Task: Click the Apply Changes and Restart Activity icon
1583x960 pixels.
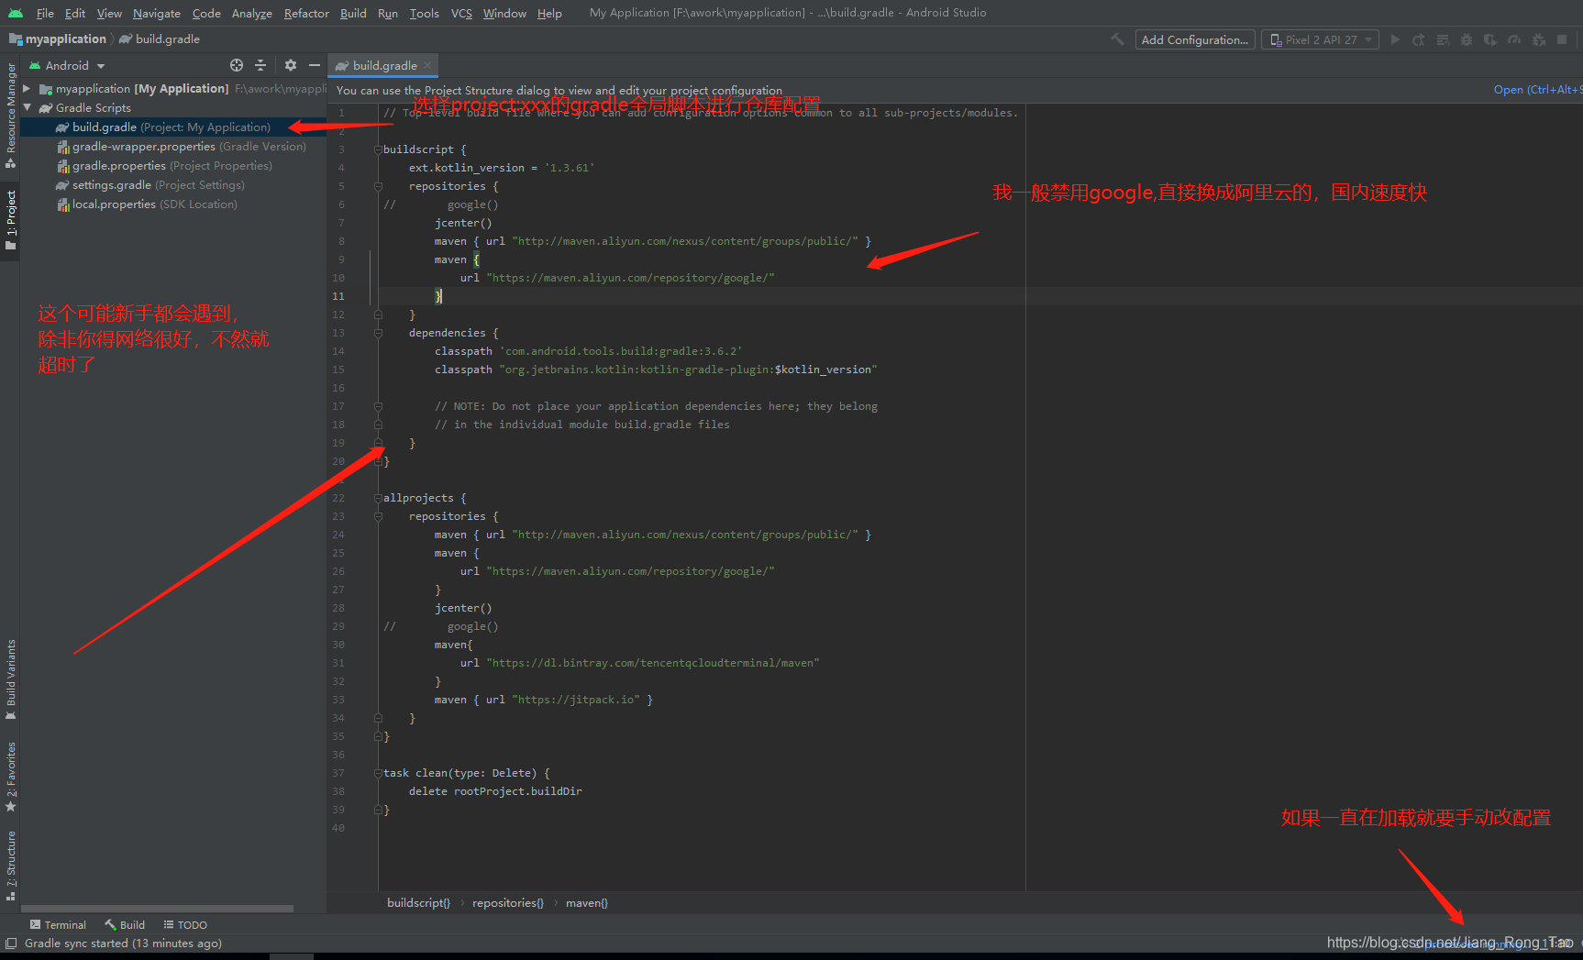Action: pyautogui.click(x=1419, y=39)
